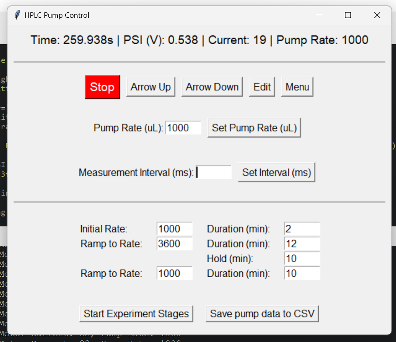The width and height of the screenshot is (396, 342).
Task: Click the Duration field showing 12
Action: [x=301, y=244]
